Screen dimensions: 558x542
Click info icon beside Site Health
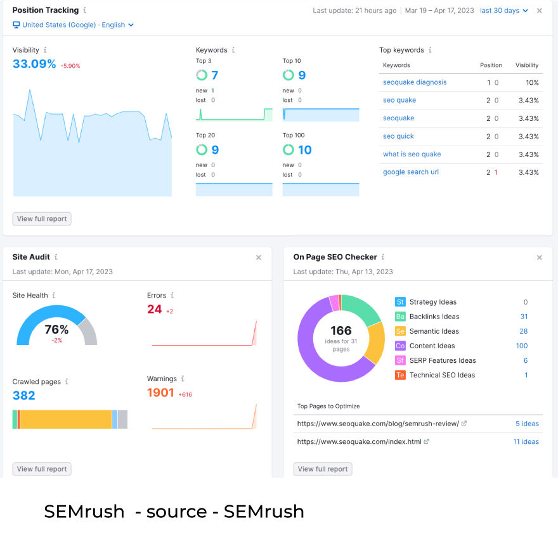[54, 295]
